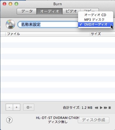Open the help question mark button

(x=9, y=120)
